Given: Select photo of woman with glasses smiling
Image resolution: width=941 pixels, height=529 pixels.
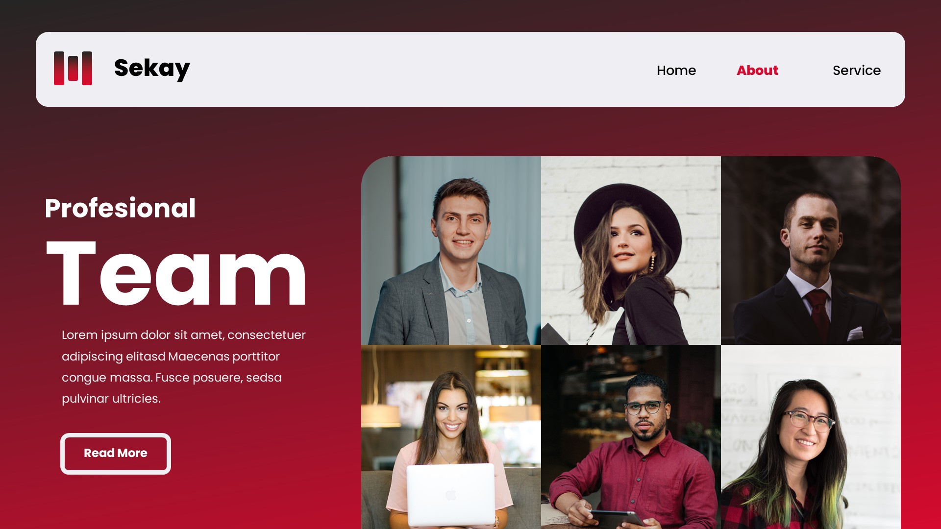Looking at the screenshot, I should click(811, 437).
